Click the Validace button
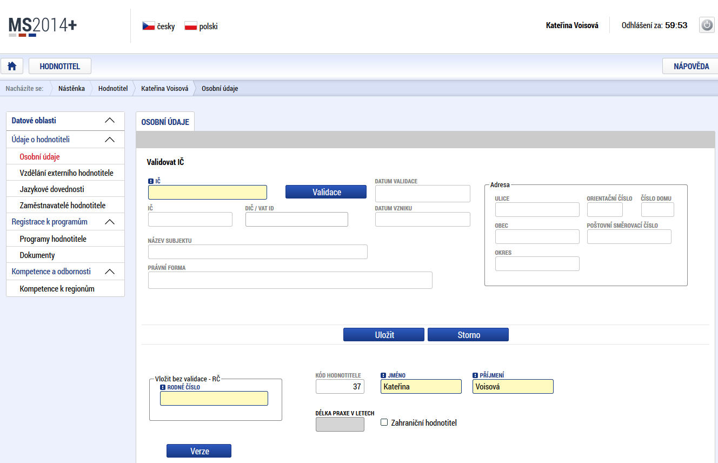This screenshot has width=718, height=463. coord(326,192)
